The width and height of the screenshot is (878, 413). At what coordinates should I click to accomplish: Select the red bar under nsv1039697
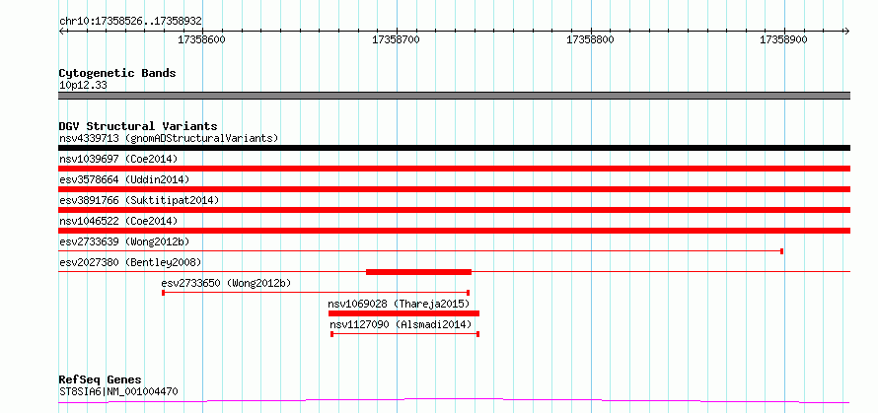[x=454, y=169]
